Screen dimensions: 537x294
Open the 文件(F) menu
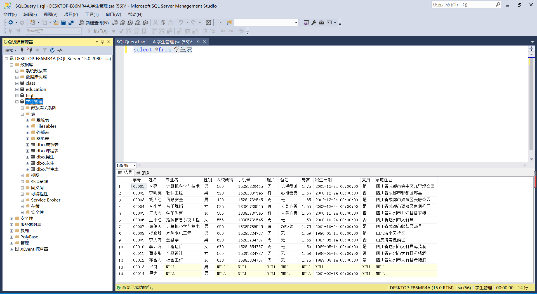click(x=10, y=14)
